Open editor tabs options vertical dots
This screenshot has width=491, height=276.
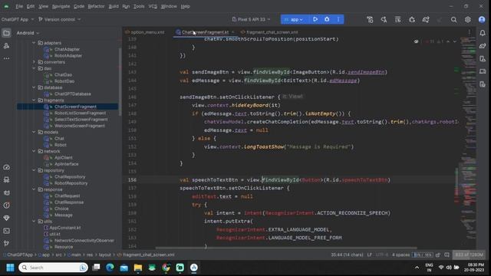click(469, 32)
